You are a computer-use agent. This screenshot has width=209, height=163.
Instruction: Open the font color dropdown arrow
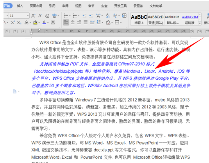[48, 23]
